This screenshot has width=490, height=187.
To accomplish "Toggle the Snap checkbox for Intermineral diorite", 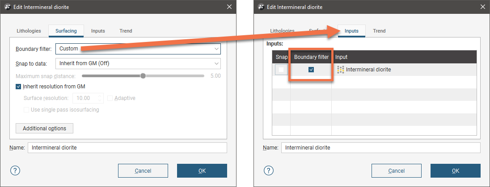I will point(281,70).
